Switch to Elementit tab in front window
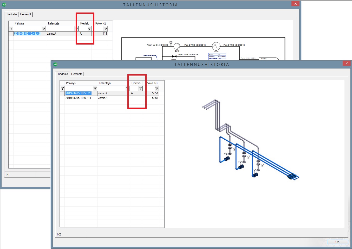The width and height of the screenshot is (352, 249). (x=77, y=74)
